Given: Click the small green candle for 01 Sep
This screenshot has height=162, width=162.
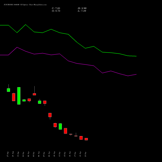Looking at the screenshot, I should click(24, 100).
